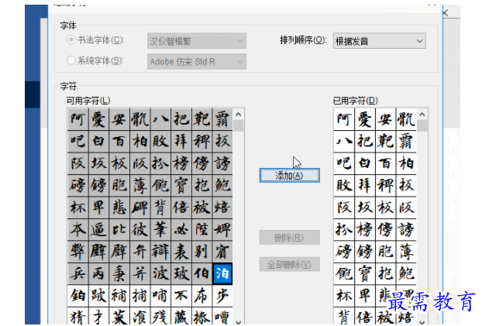
Task: Click down arrow of 已用字符 scrollbar
Action: point(422,321)
